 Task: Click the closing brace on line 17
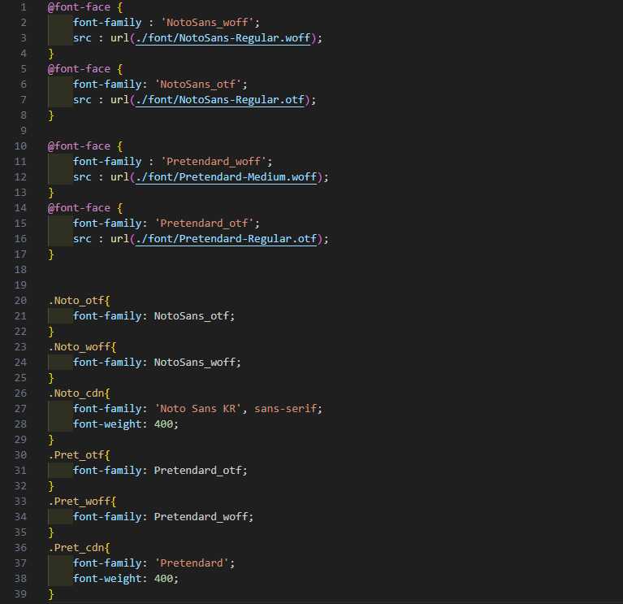pyautogui.click(x=51, y=254)
